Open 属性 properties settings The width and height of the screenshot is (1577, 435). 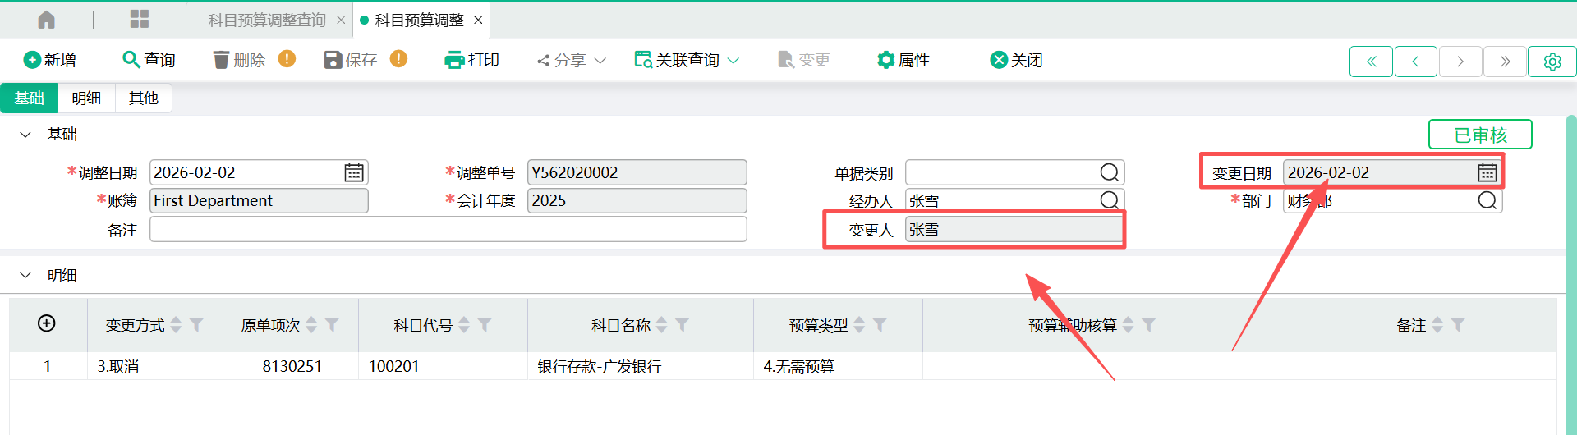903,60
